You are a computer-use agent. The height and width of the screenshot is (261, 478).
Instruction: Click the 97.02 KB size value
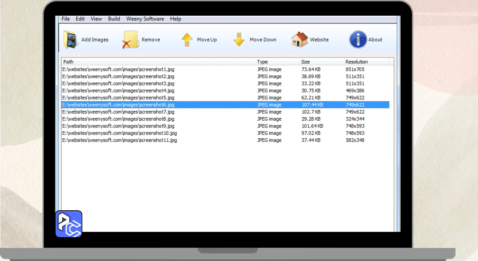pyautogui.click(x=311, y=133)
